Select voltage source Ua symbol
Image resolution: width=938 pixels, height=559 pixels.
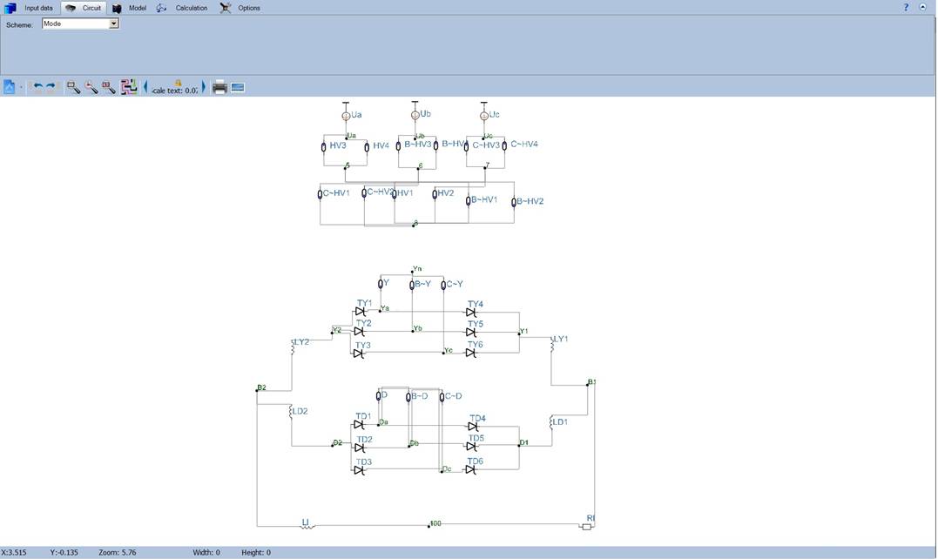coord(346,116)
